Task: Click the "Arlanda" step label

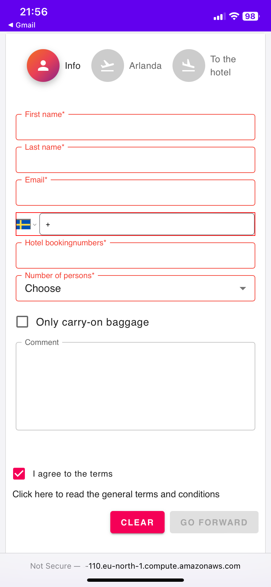Action: 145,66
